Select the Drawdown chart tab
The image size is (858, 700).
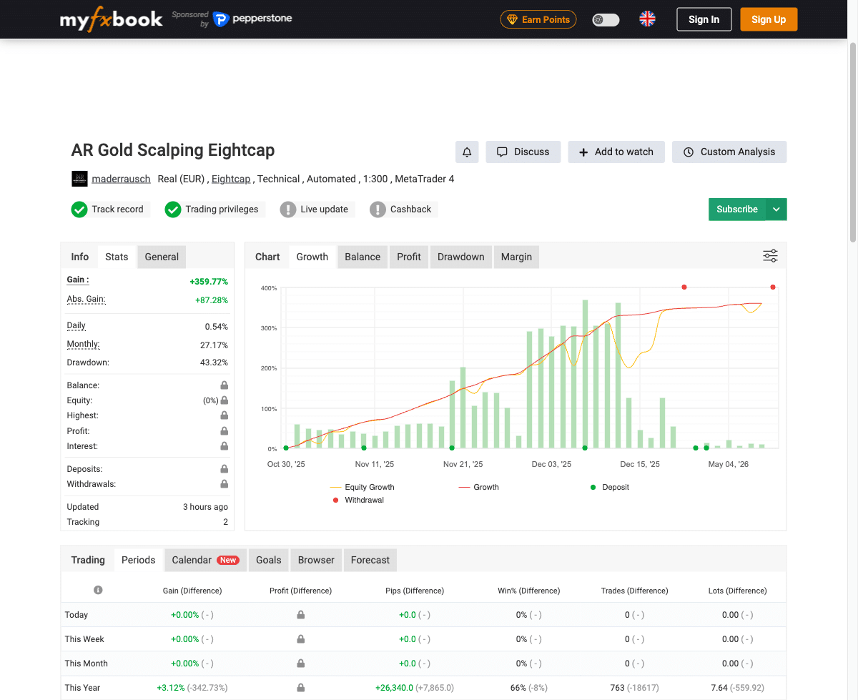tap(461, 257)
